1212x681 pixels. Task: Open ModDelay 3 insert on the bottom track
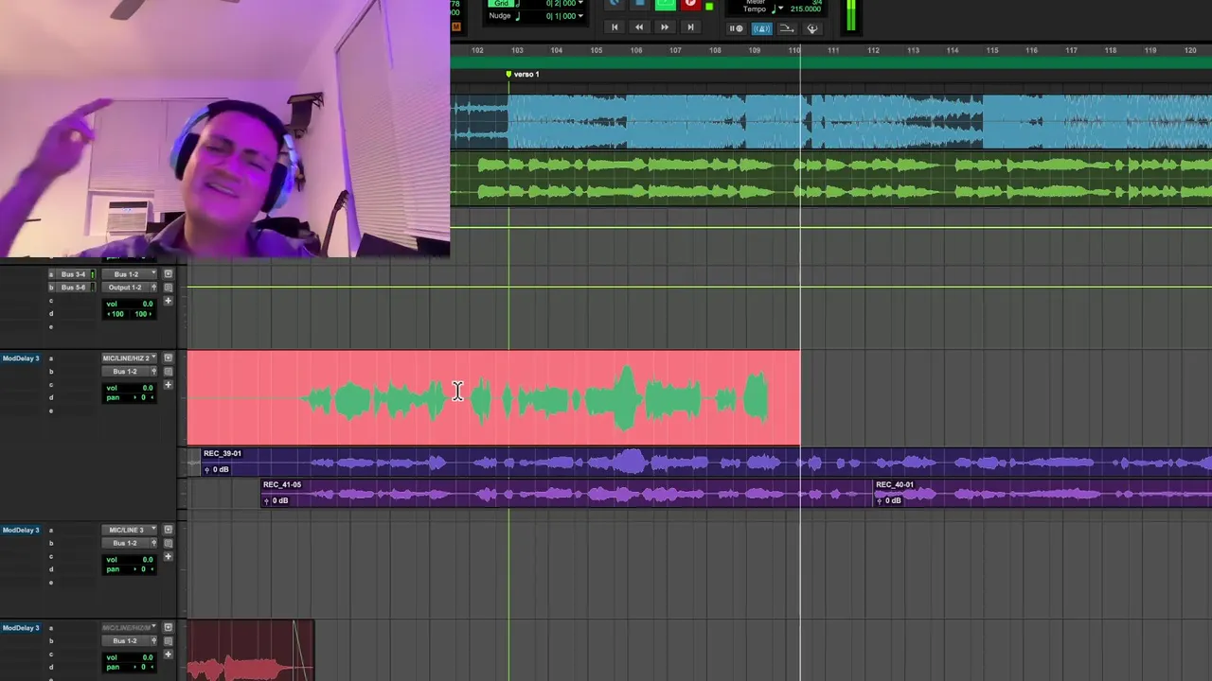[x=21, y=628]
